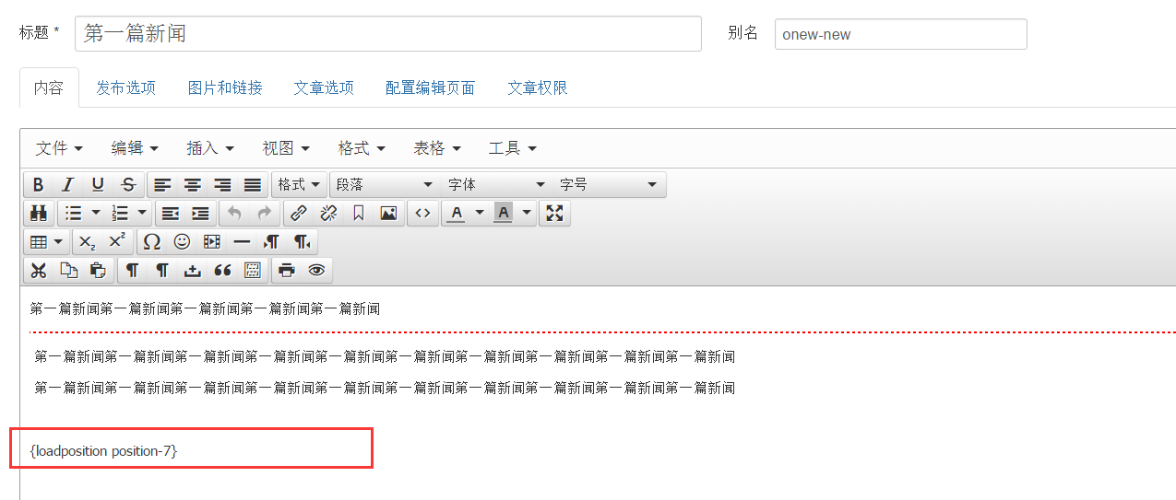Open the 表格 menu
The width and height of the screenshot is (1176, 500).
(x=437, y=148)
